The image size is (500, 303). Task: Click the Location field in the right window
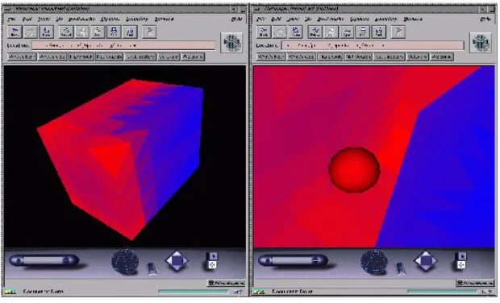click(x=373, y=46)
